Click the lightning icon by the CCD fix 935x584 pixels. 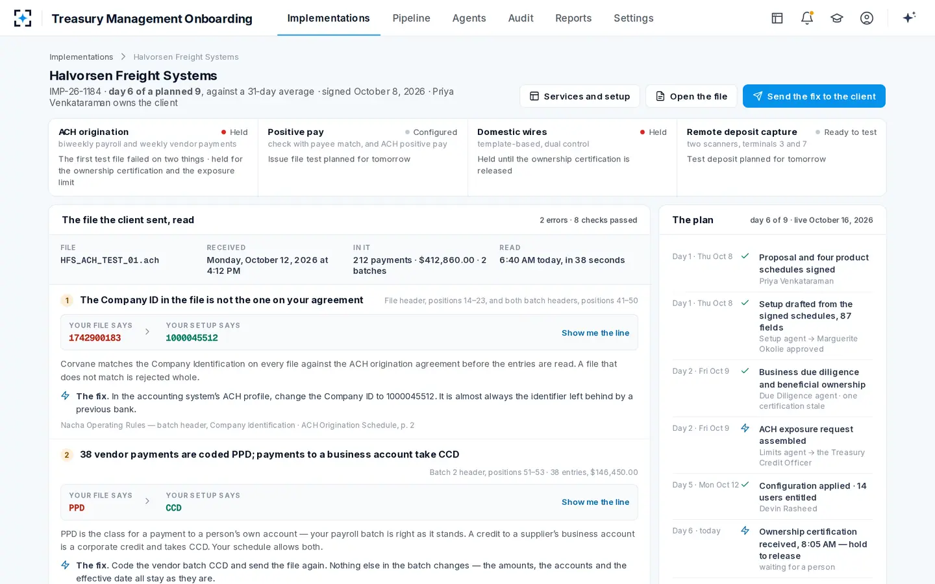[66, 565]
